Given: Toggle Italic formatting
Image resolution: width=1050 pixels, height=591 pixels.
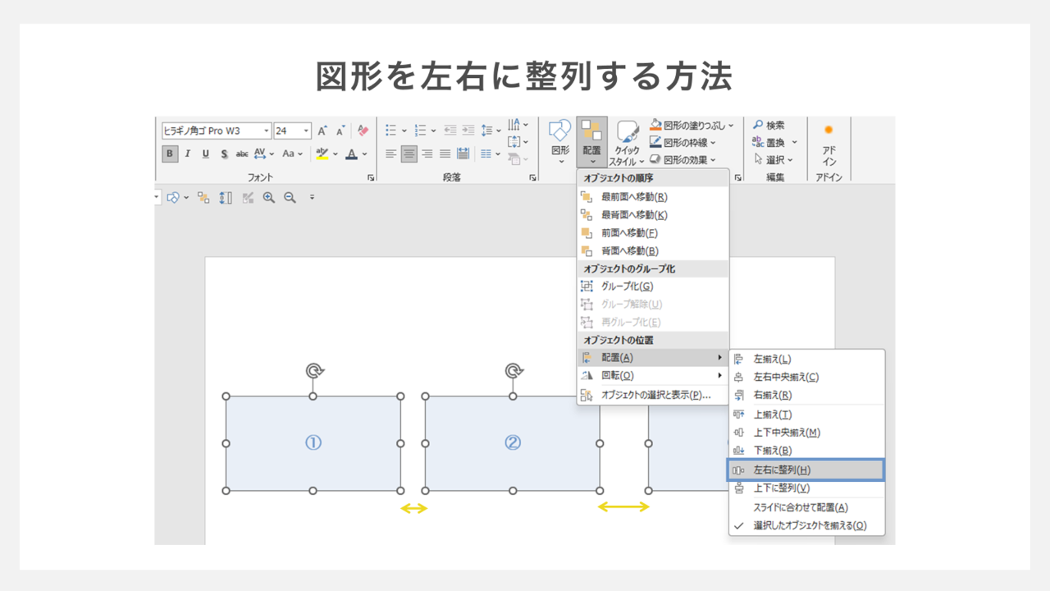Looking at the screenshot, I should 188,153.
